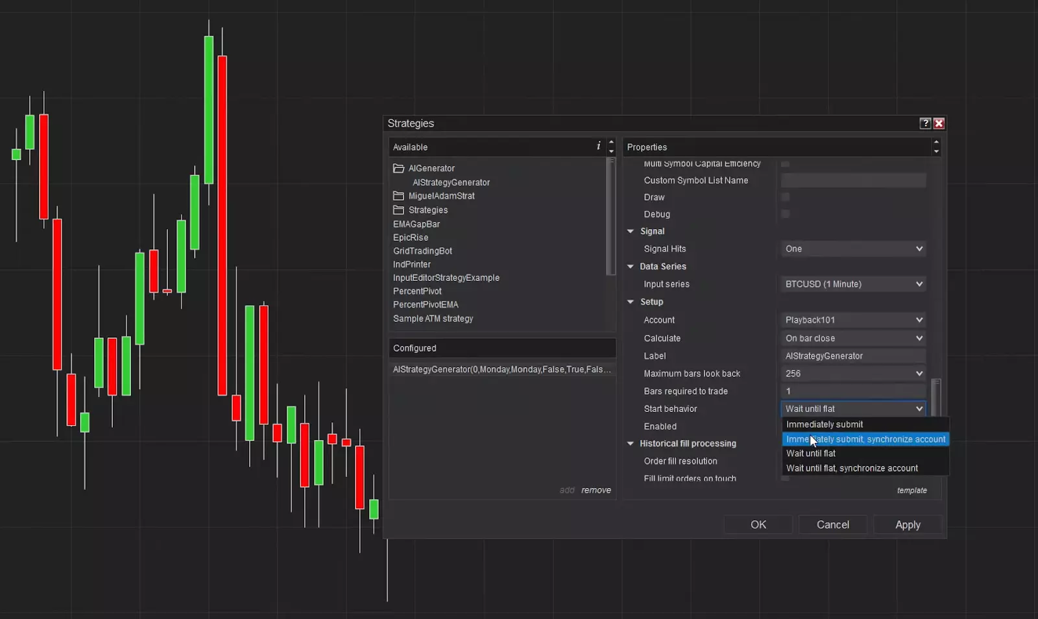1038x619 pixels.
Task: Toggle the Debug checkbox
Action: point(786,214)
